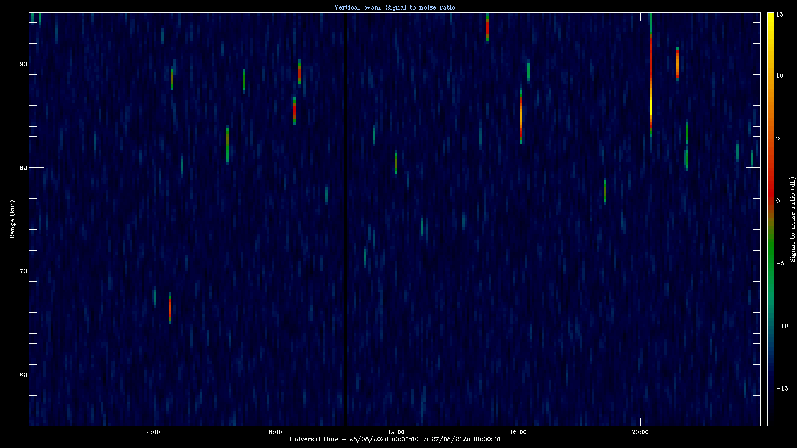
Task: Click the colorbar value 5
Action: pos(778,138)
